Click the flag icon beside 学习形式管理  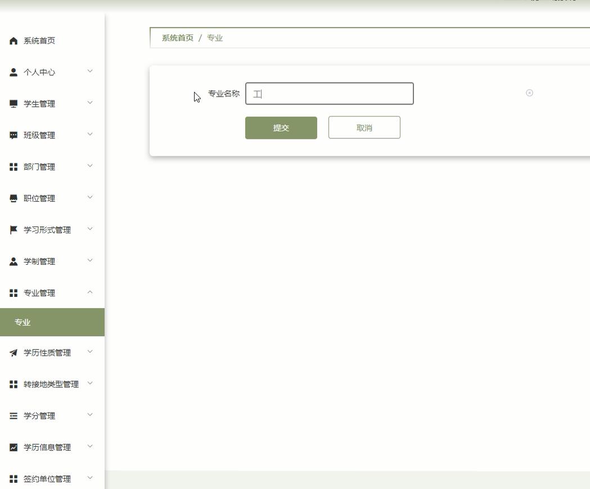click(13, 230)
